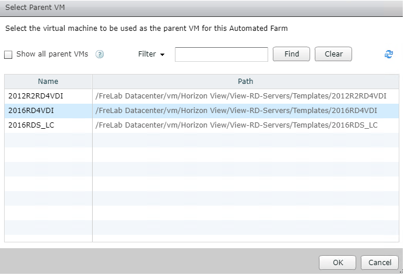Click the help question mark icon
This screenshot has width=404, height=275.
tap(100, 55)
